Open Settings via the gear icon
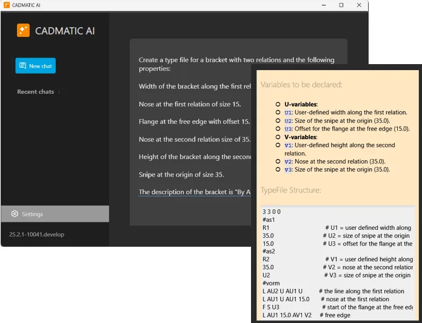Viewport: 422px width, 323px height. (15, 214)
